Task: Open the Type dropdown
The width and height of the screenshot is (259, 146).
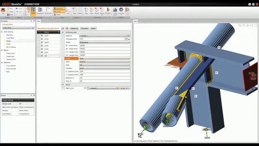Action: (x=105, y=65)
